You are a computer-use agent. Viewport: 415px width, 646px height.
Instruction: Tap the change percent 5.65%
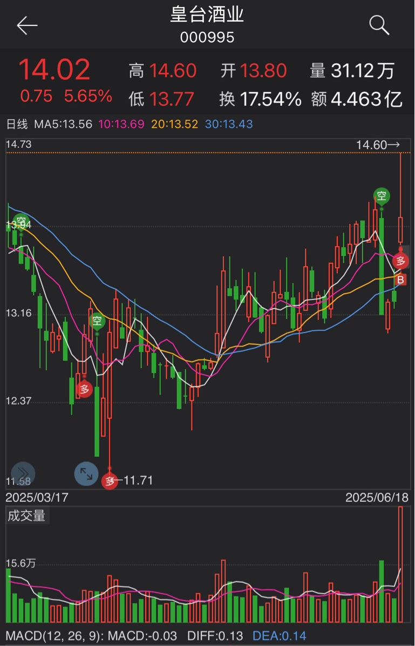tap(88, 96)
